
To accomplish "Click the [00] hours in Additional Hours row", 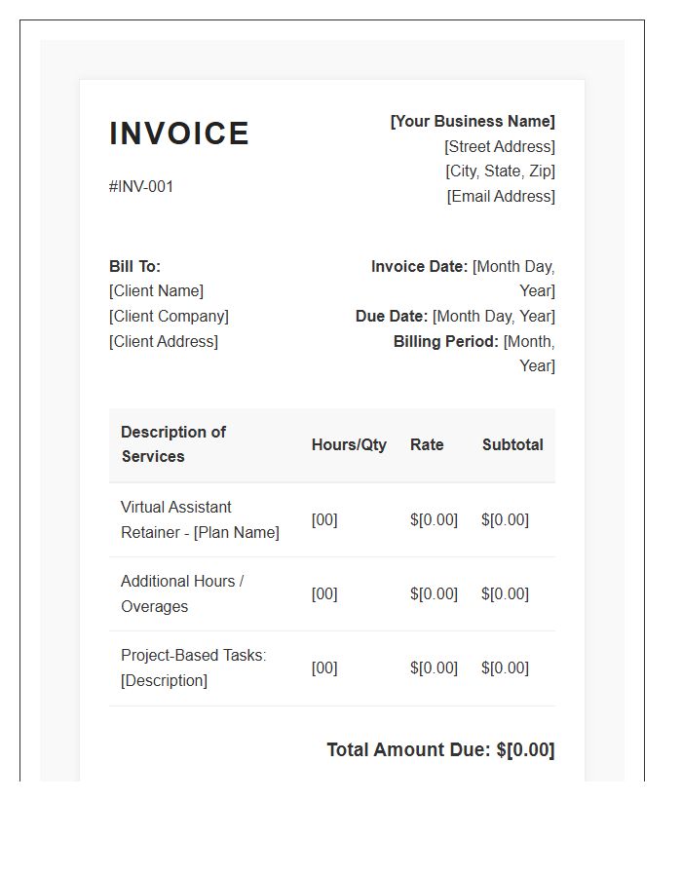I will (324, 594).
